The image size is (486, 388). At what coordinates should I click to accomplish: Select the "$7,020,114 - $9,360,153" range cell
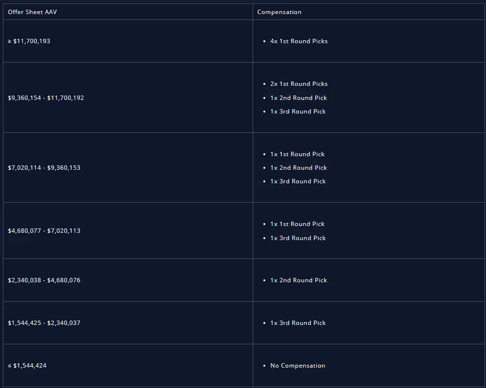44,168
